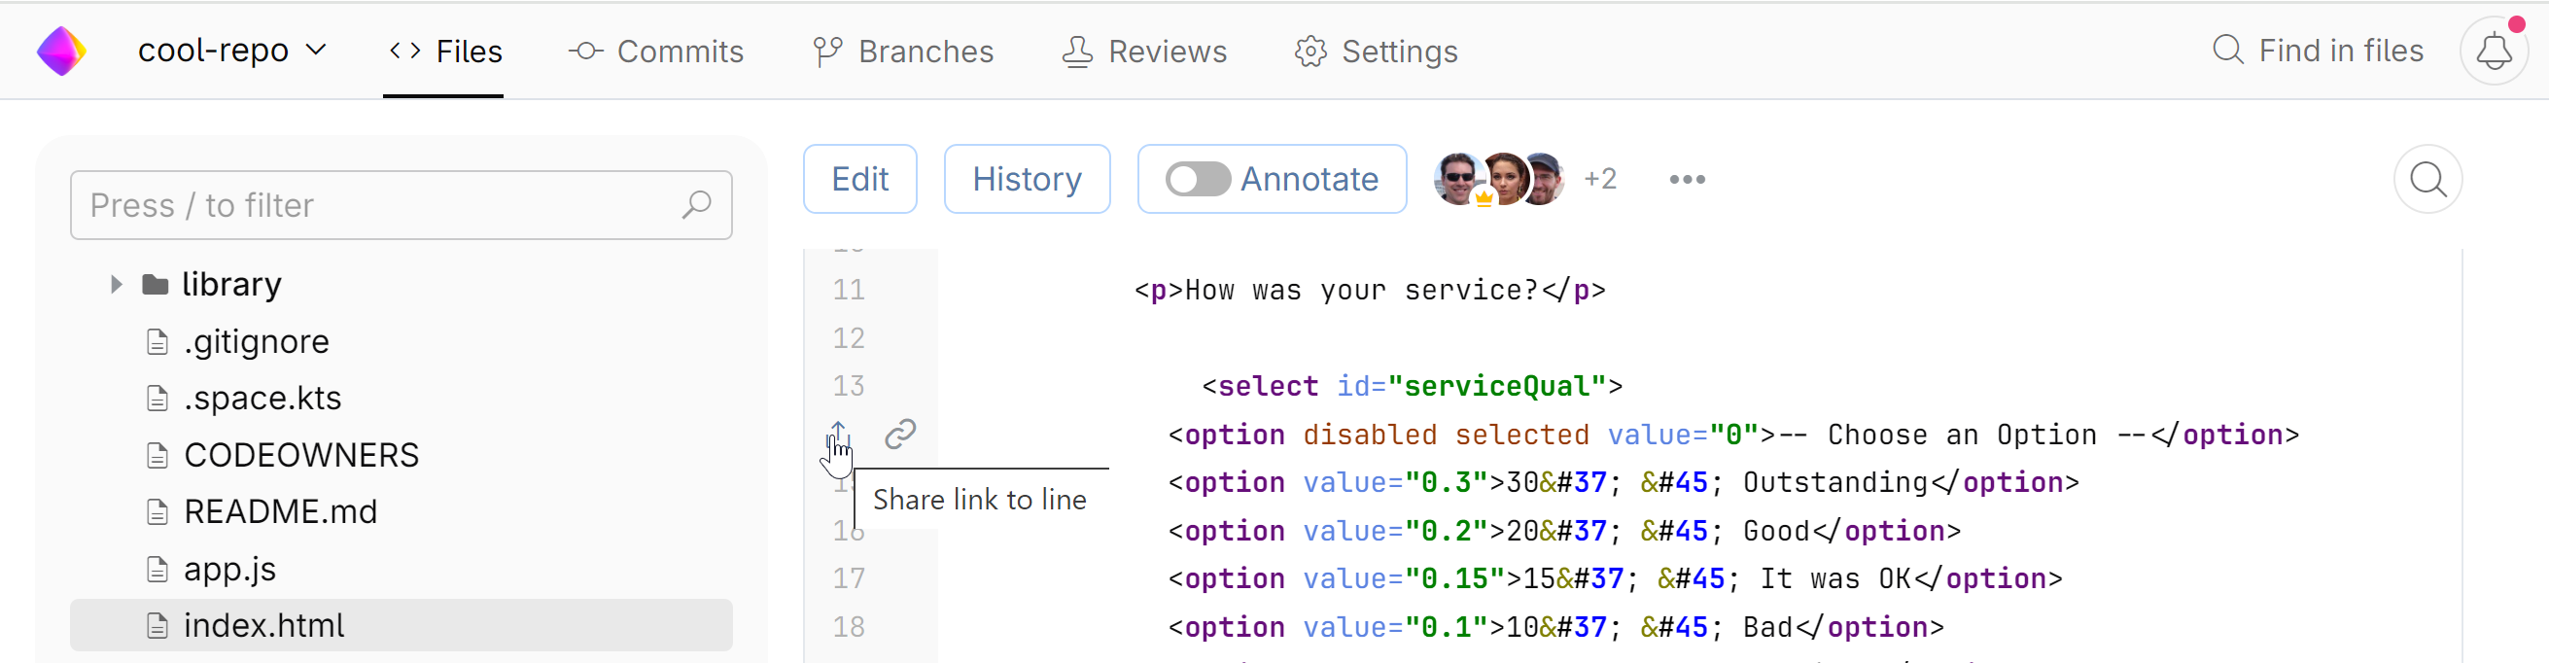
Task: Open the notifications bell
Action: (2493, 51)
